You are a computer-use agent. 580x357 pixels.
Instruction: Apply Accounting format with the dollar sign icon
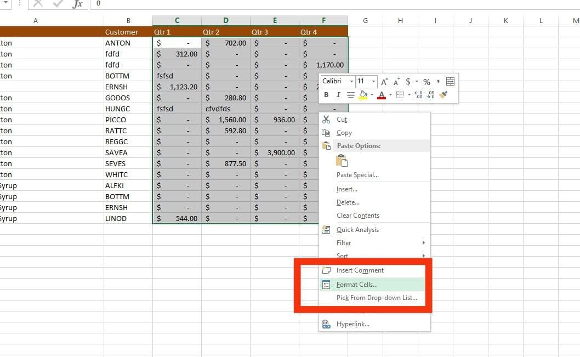(408, 81)
